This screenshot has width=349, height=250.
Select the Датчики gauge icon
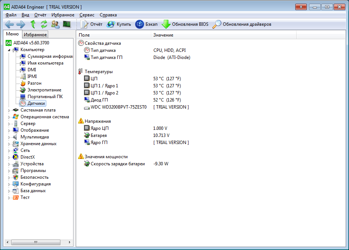[x=23, y=103]
